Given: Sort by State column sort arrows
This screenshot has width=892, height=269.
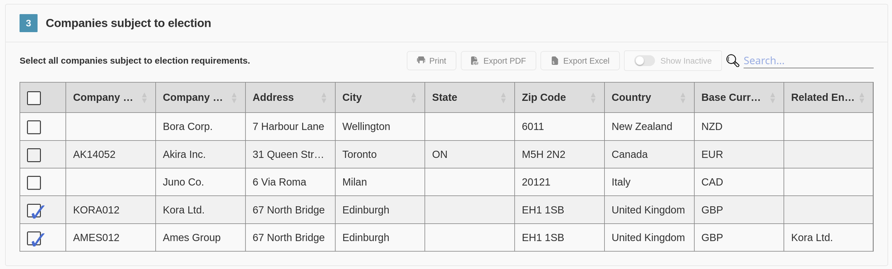Looking at the screenshot, I should point(503,98).
